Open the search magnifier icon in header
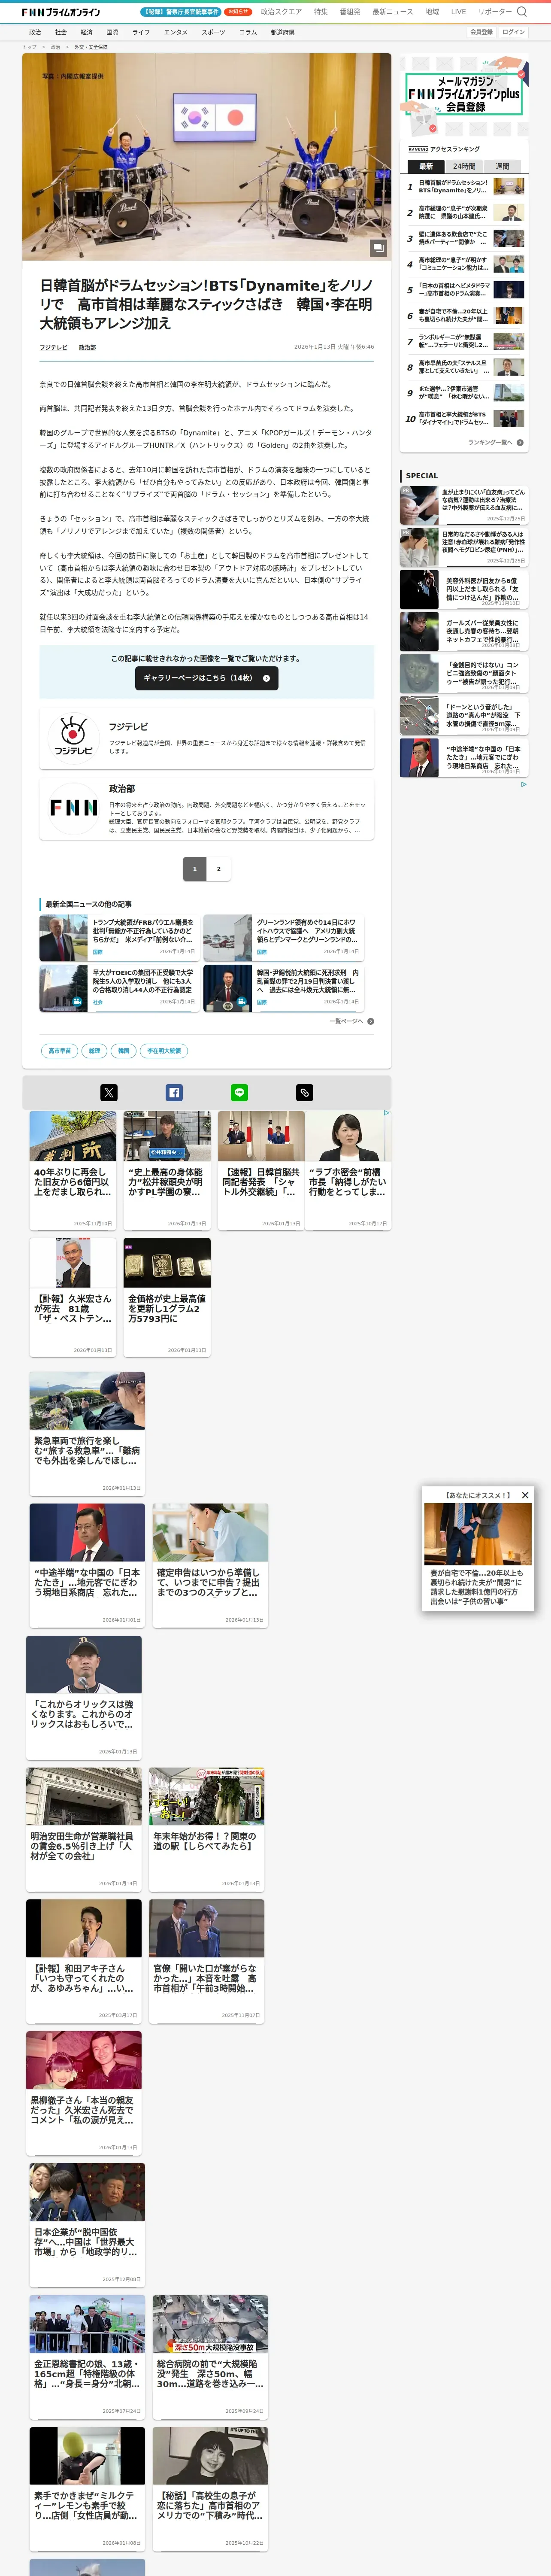551x2576 pixels. pyautogui.click(x=521, y=12)
